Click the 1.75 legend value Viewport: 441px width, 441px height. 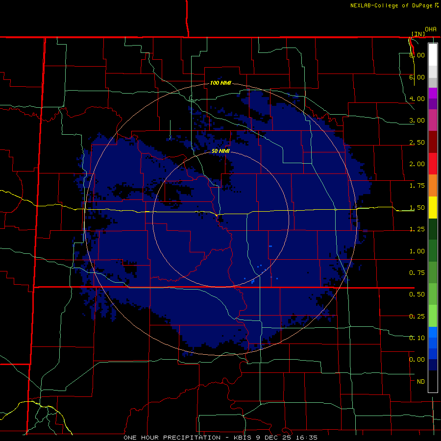click(417, 186)
